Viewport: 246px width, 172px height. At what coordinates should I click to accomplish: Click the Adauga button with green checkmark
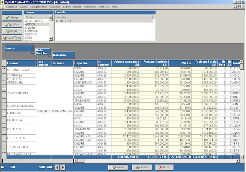click(12, 17)
